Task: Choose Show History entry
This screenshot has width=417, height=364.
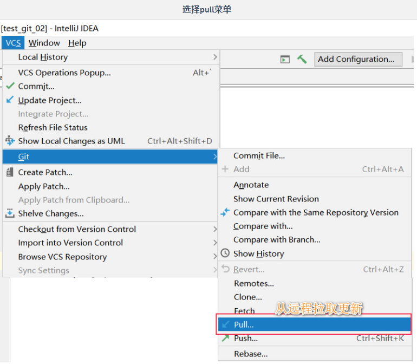Action: 315,253
